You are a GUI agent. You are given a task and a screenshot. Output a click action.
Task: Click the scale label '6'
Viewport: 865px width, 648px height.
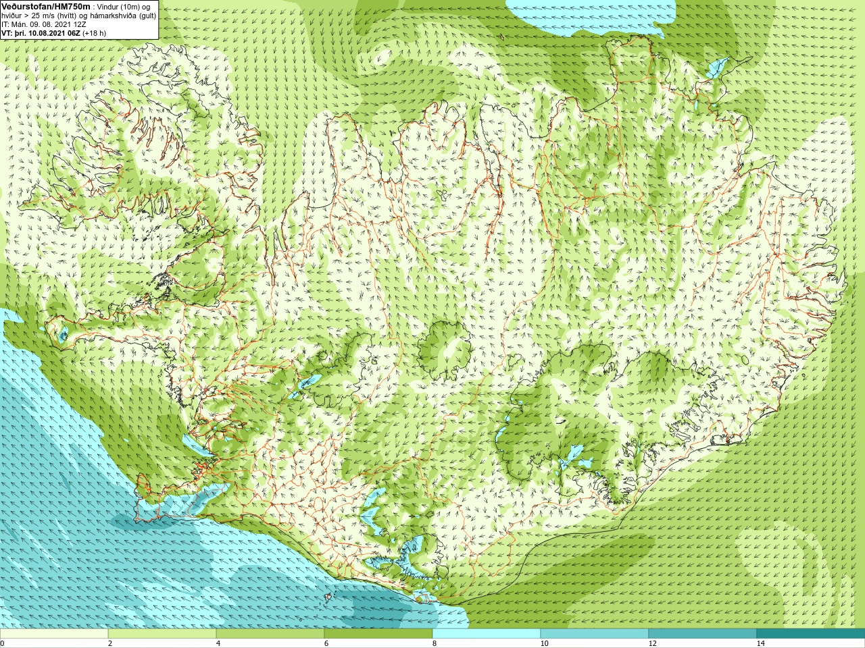[x=326, y=643]
